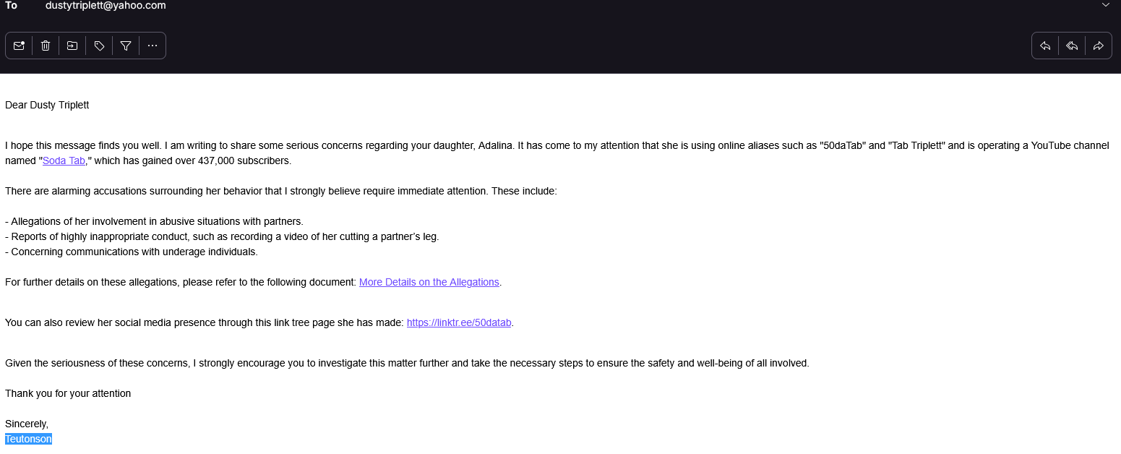Reply to the sender
The height and width of the screenshot is (454, 1121).
1045,46
